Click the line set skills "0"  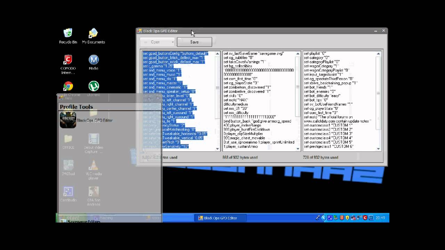pos(233,96)
